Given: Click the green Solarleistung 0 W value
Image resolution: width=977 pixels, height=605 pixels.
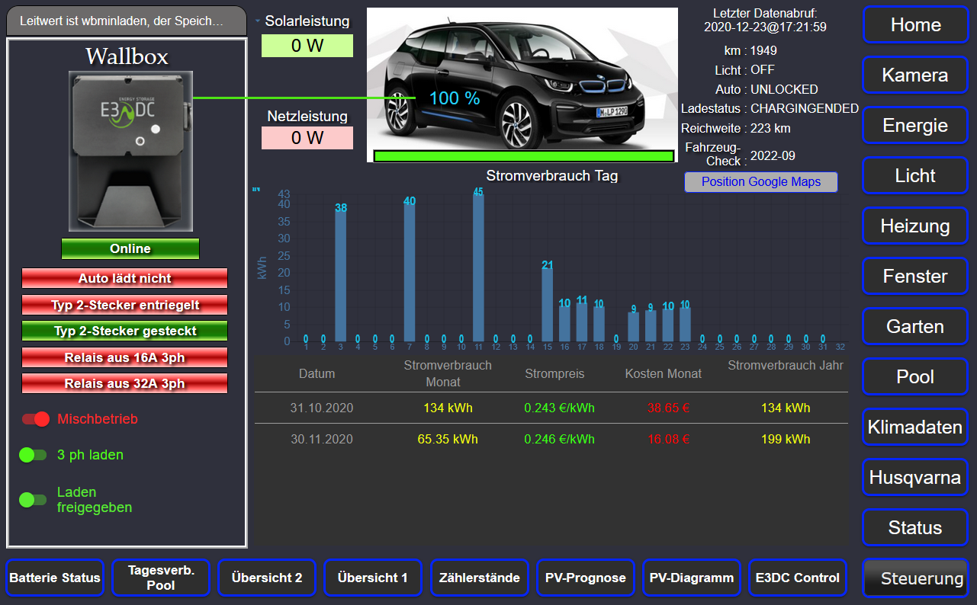Looking at the screenshot, I should click(x=307, y=46).
